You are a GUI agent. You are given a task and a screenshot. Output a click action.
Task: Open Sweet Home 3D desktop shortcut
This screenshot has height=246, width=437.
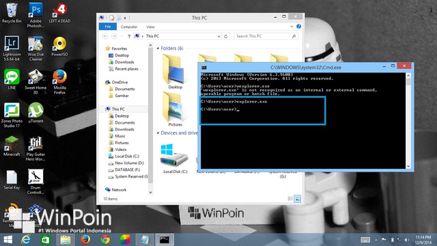pyautogui.click(x=36, y=81)
